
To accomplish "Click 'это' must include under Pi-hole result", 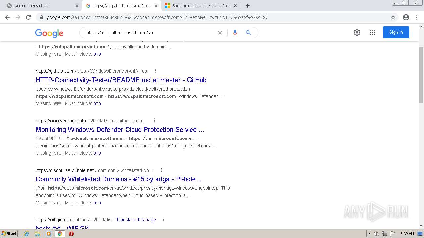I will [97, 203].
